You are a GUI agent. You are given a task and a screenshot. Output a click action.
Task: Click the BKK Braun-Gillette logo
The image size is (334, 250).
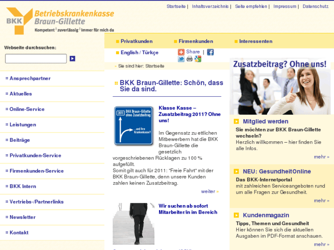tap(60, 21)
